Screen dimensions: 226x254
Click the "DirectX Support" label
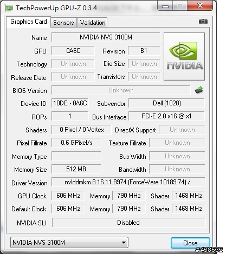[x=135, y=130]
